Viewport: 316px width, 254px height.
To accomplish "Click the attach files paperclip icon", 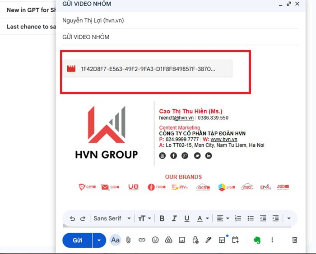I will click(x=128, y=240).
